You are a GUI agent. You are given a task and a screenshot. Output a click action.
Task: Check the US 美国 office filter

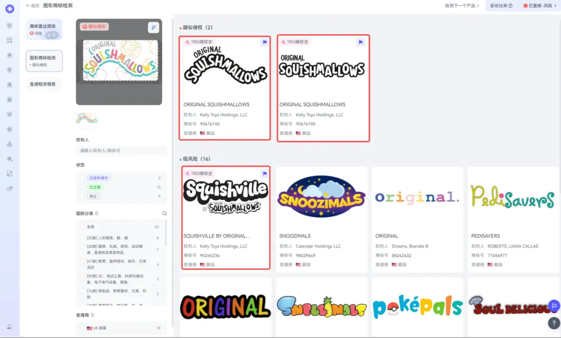coord(82,328)
